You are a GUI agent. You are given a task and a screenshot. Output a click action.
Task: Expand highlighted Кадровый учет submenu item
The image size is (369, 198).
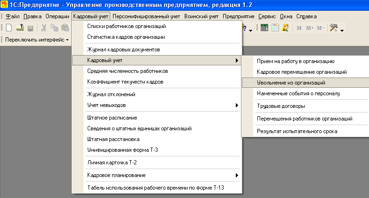pyautogui.click(x=157, y=60)
